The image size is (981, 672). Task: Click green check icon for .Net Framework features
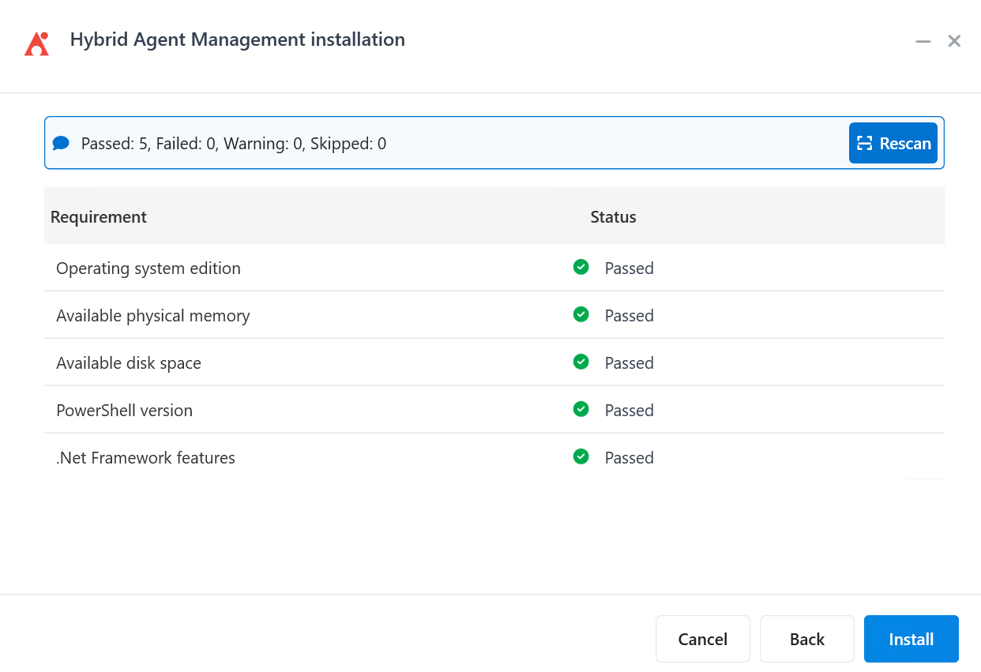(x=581, y=456)
